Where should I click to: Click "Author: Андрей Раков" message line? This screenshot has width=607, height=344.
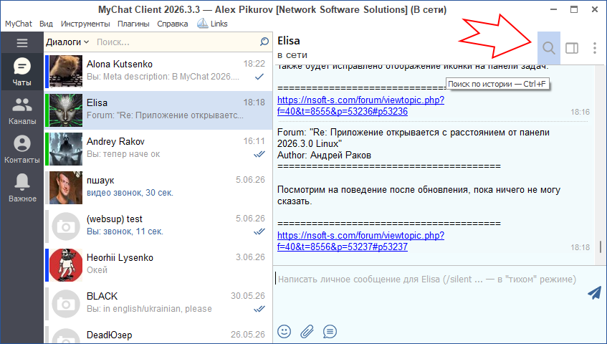point(325,156)
